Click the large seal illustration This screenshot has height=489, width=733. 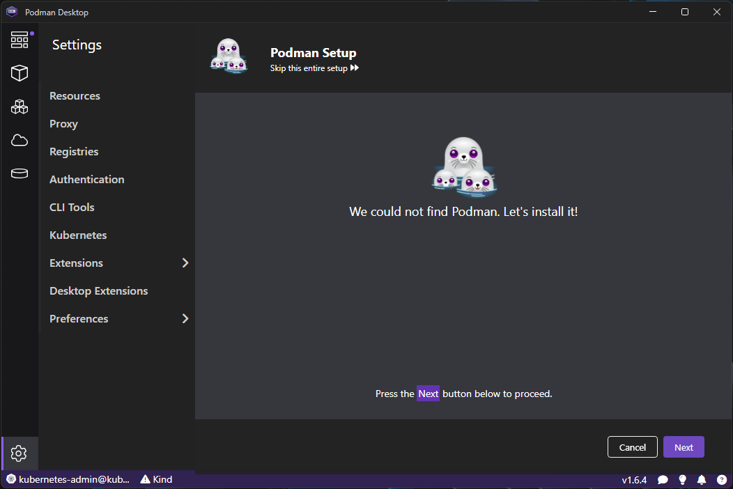(464, 166)
